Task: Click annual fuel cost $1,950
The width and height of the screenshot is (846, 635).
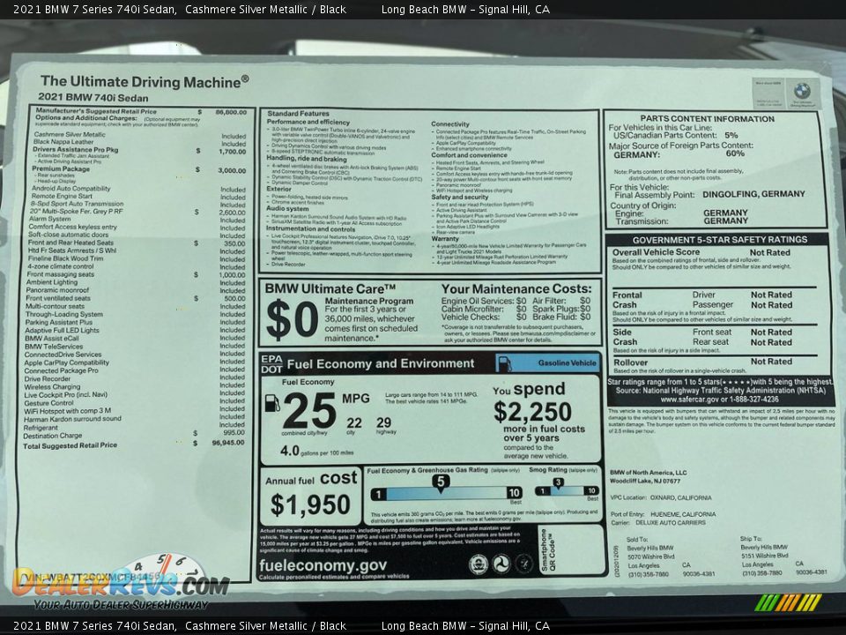Action: click(310, 504)
